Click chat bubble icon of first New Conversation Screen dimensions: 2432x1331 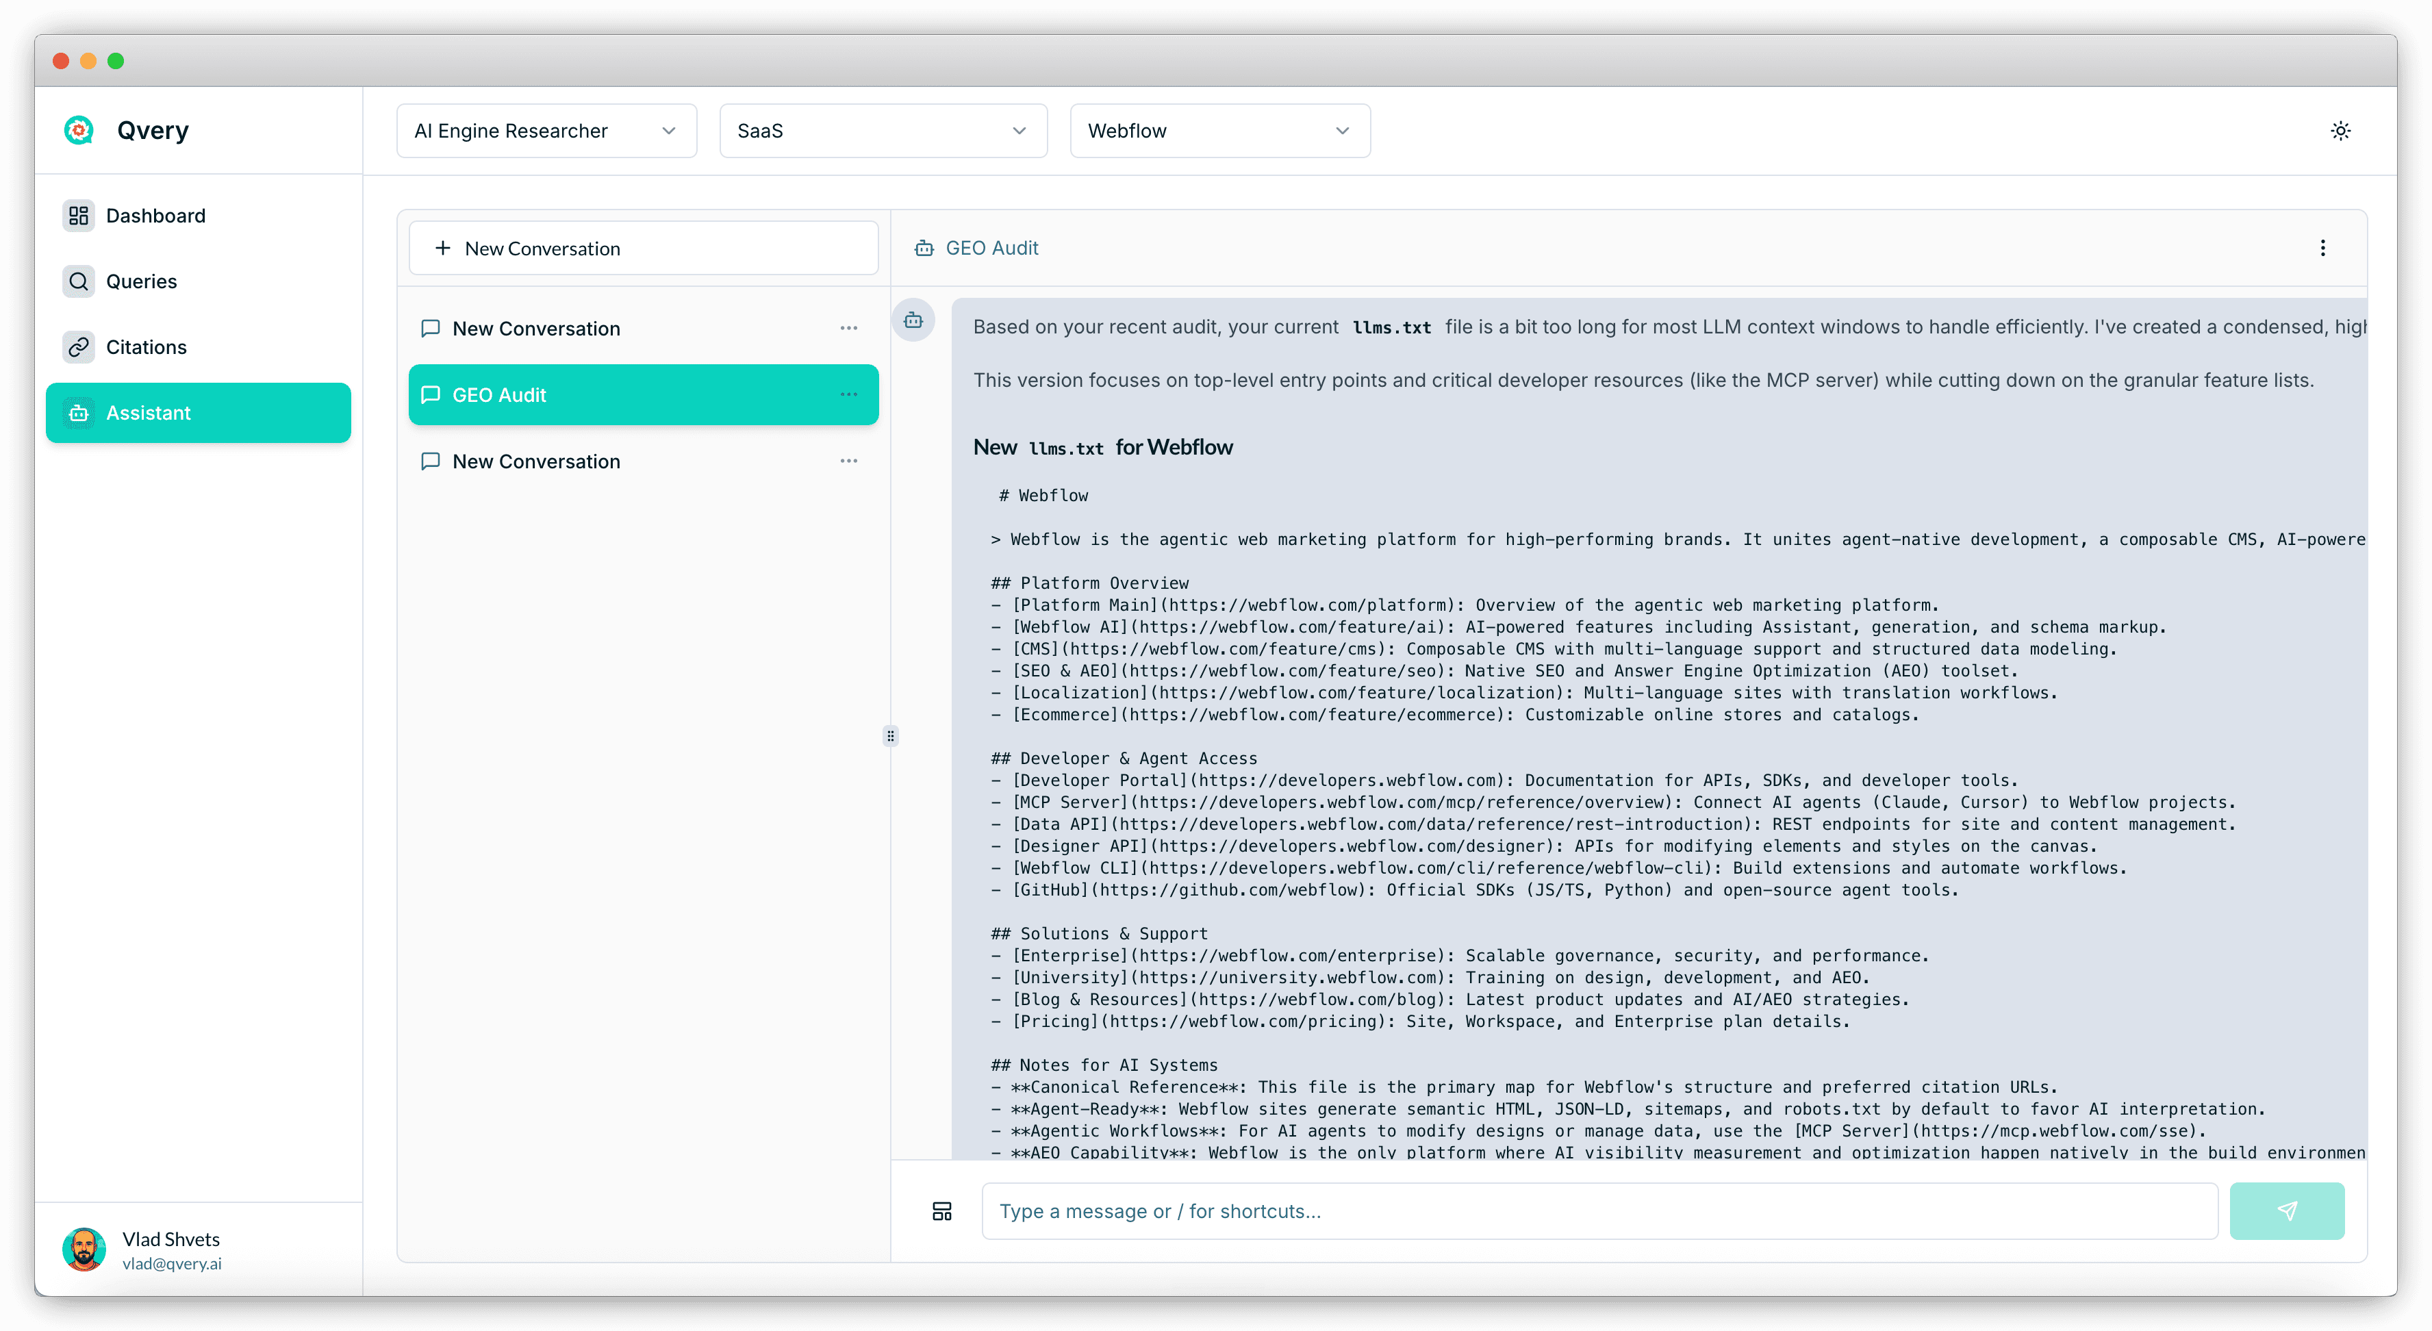coord(431,329)
